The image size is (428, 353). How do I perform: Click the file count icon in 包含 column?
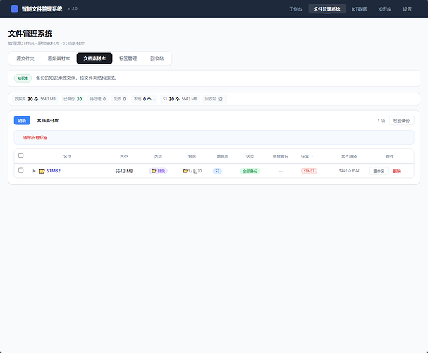pyautogui.click(x=195, y=171)
